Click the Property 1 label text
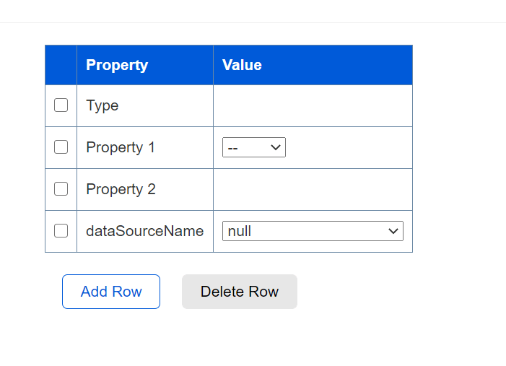This screenshot has width=506, height=366. pos(121,147)
